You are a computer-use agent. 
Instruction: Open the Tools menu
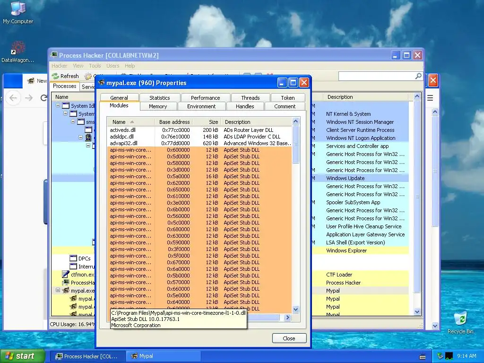(95, 66)
